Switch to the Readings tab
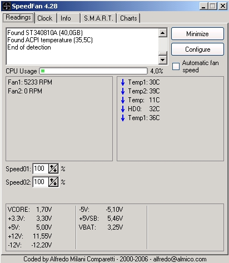Screen dimensions: 229x263 (18, 18)
